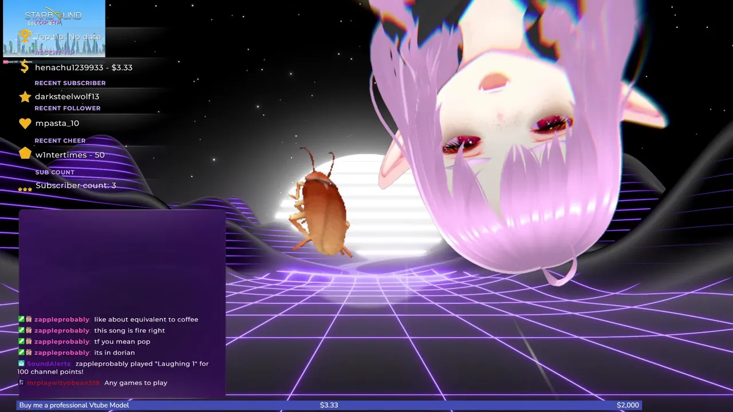The height and width of the screenshot is (412, 733).
Task: Click the SoundAlerts username in chat
Action: (x=49, y=364)
